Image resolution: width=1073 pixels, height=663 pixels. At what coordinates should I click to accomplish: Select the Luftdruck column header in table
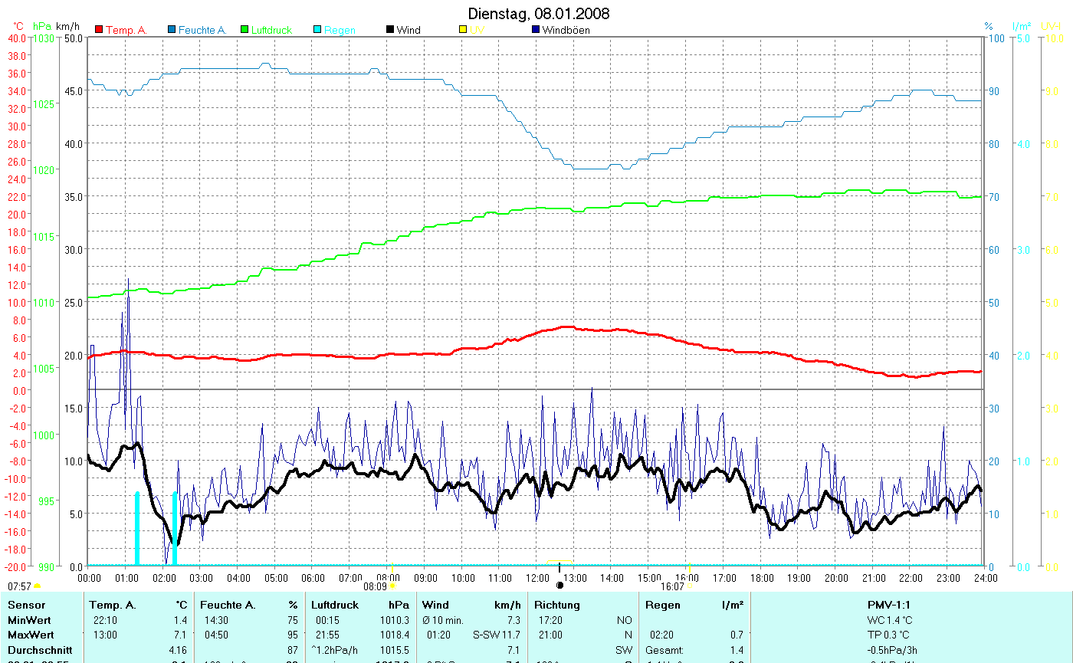pos(334,605)
